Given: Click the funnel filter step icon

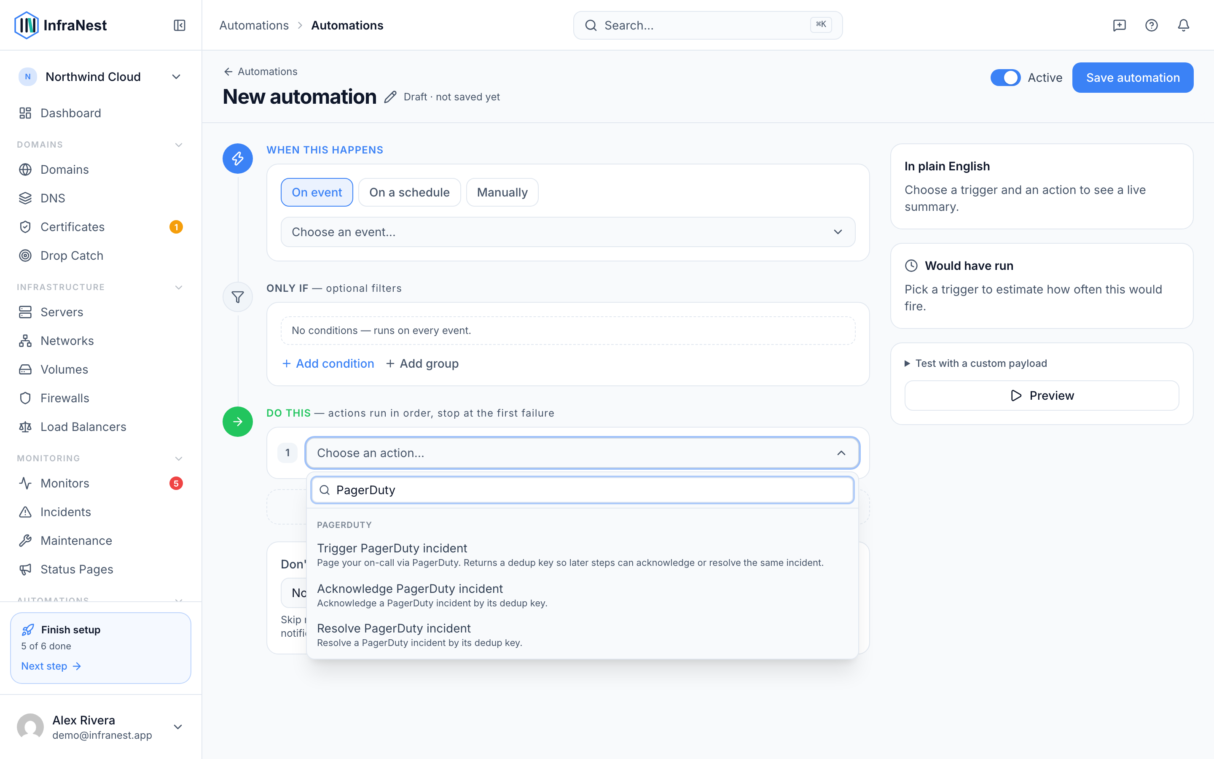Looking at the screenshot, I should point(238,297).
